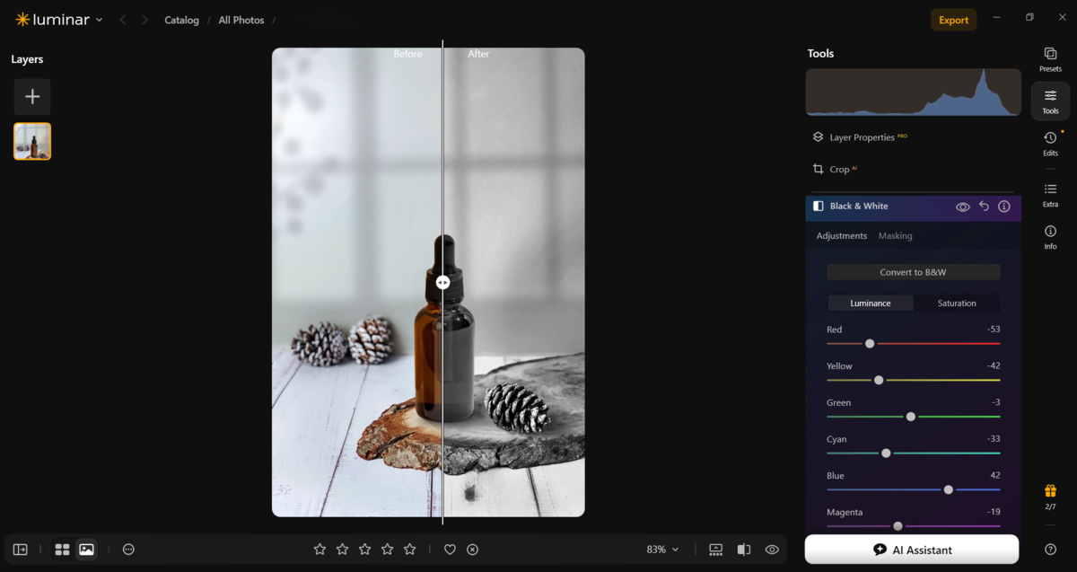Add a new layer with plus button
This screenshot has width=1077, height=572.
click(32, 97)
